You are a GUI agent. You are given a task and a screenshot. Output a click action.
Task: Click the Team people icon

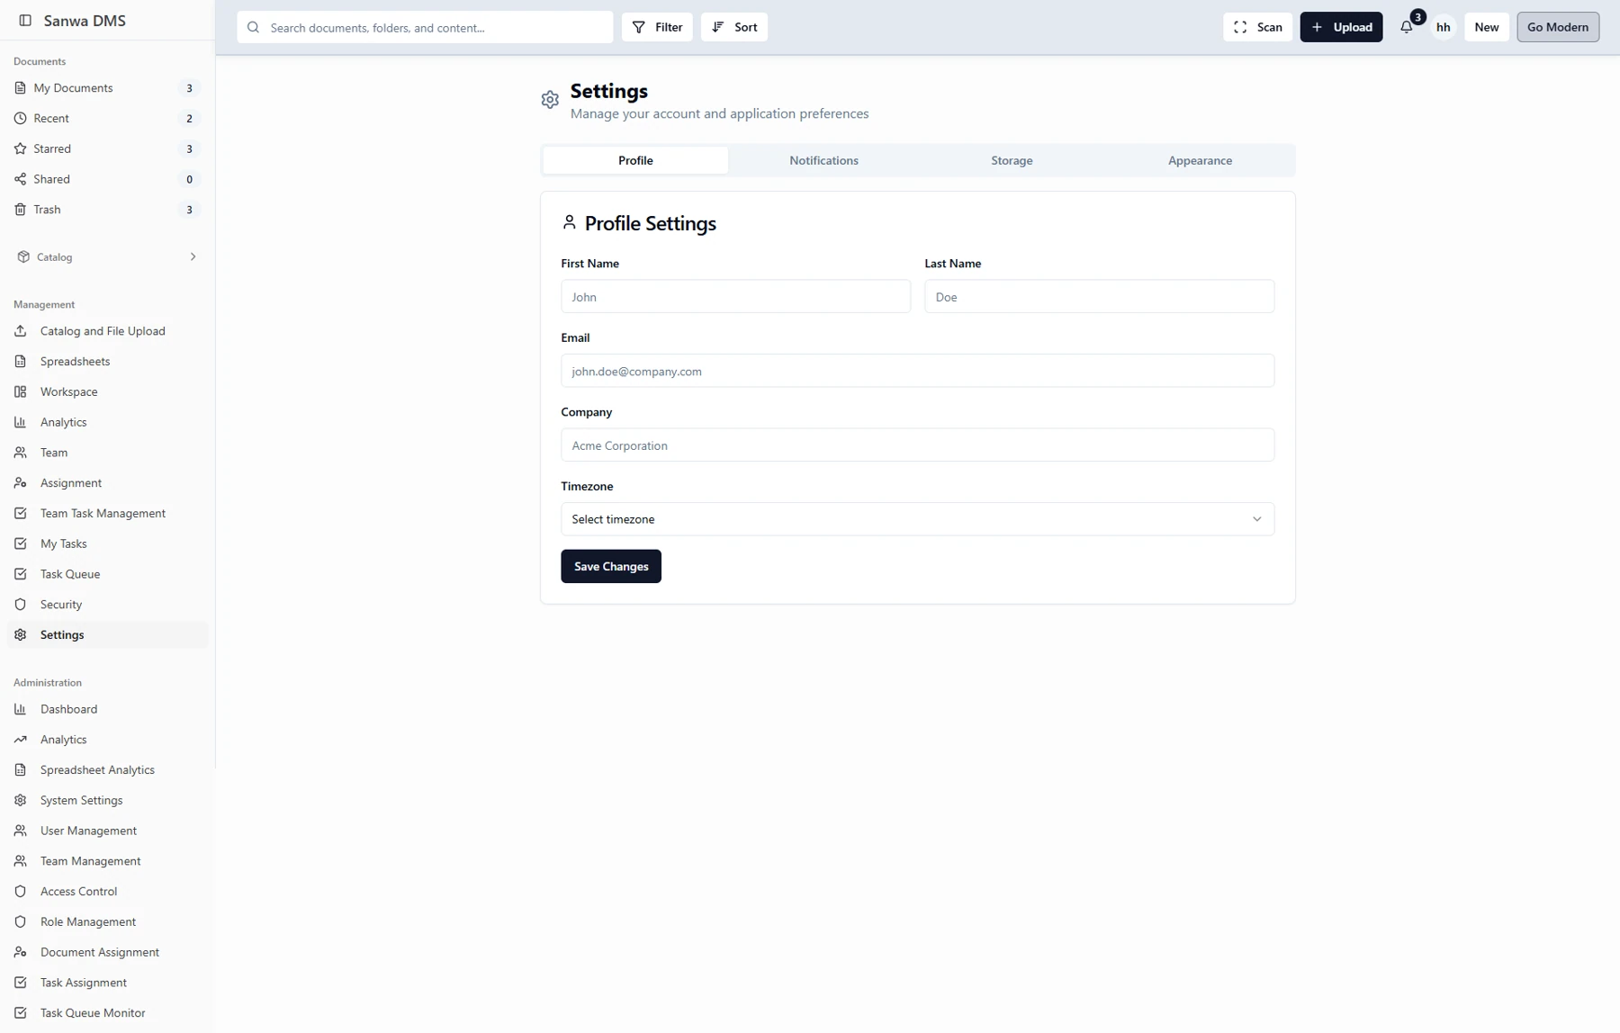20,453
